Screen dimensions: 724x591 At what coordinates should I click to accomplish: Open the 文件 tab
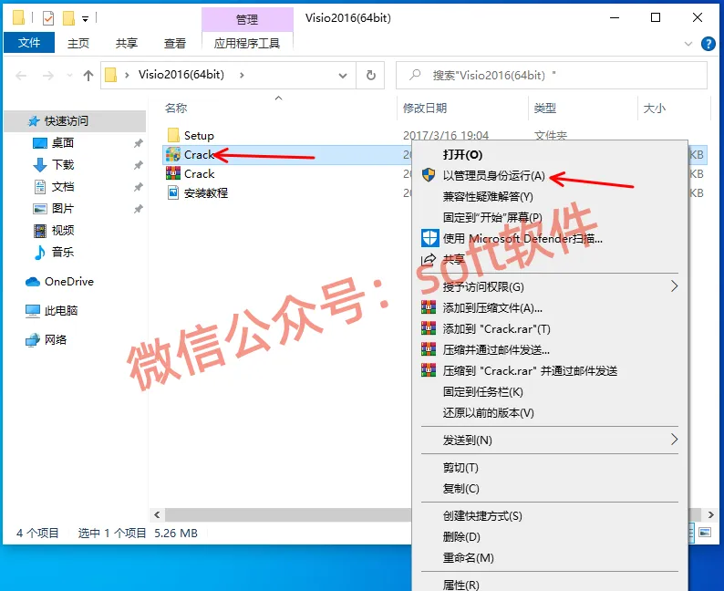pos(29,43)
